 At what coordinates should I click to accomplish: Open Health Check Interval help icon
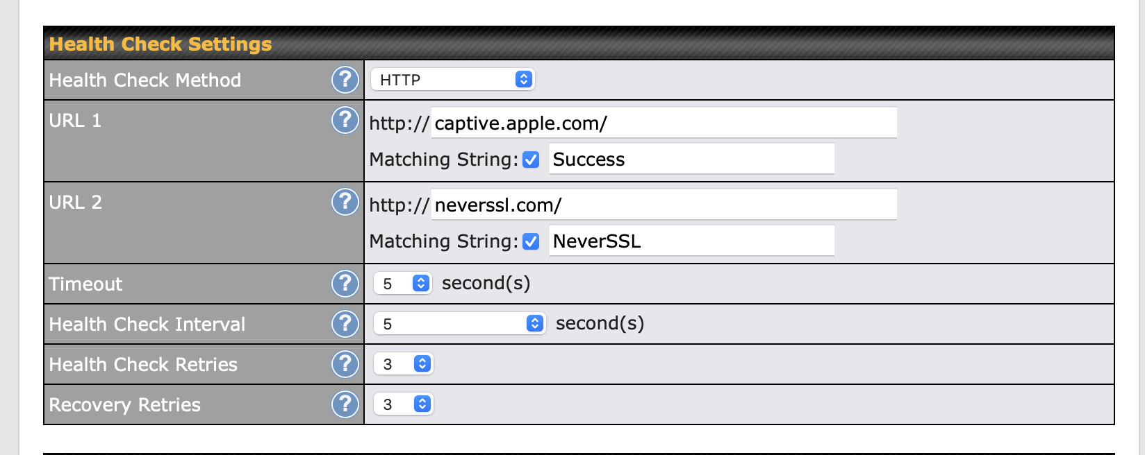coord(345,324)
